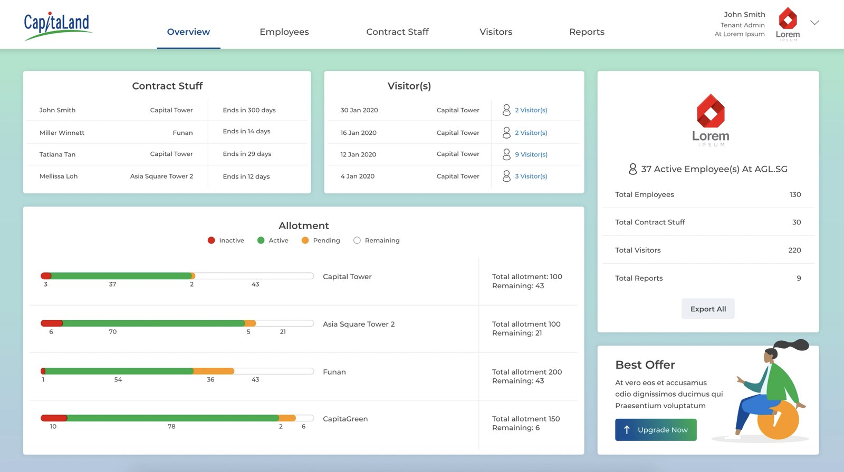Click the Total Visitors row
This screenshot has height=472, width=844.
coord(708,250)
